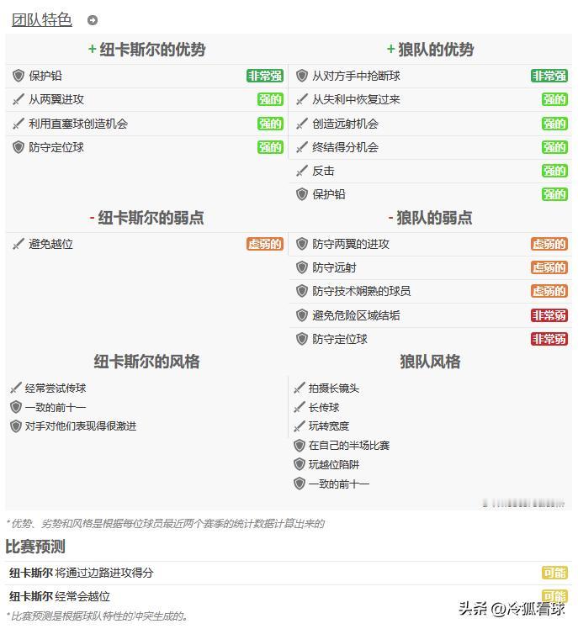Click shield icon beside Newcastle's 保护铅

coord(18,76)
